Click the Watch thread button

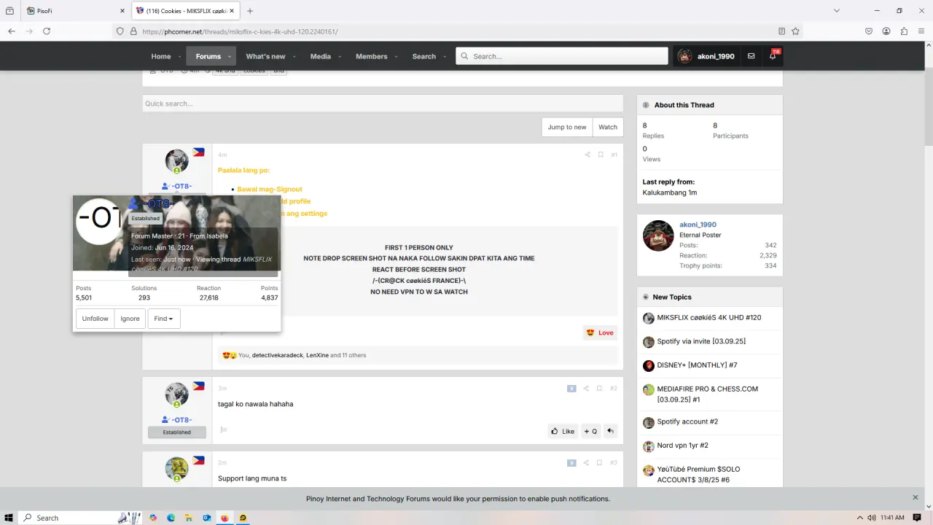pyautogui.click(x=608, y=127)
